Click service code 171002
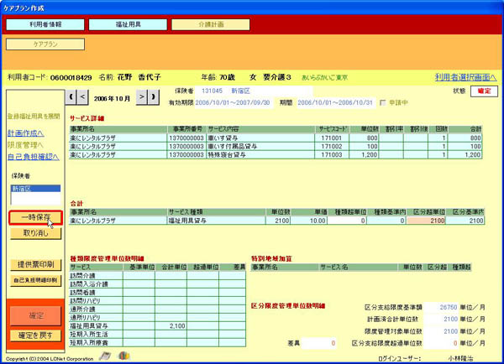Screen dimensions: 504x364 332,147
